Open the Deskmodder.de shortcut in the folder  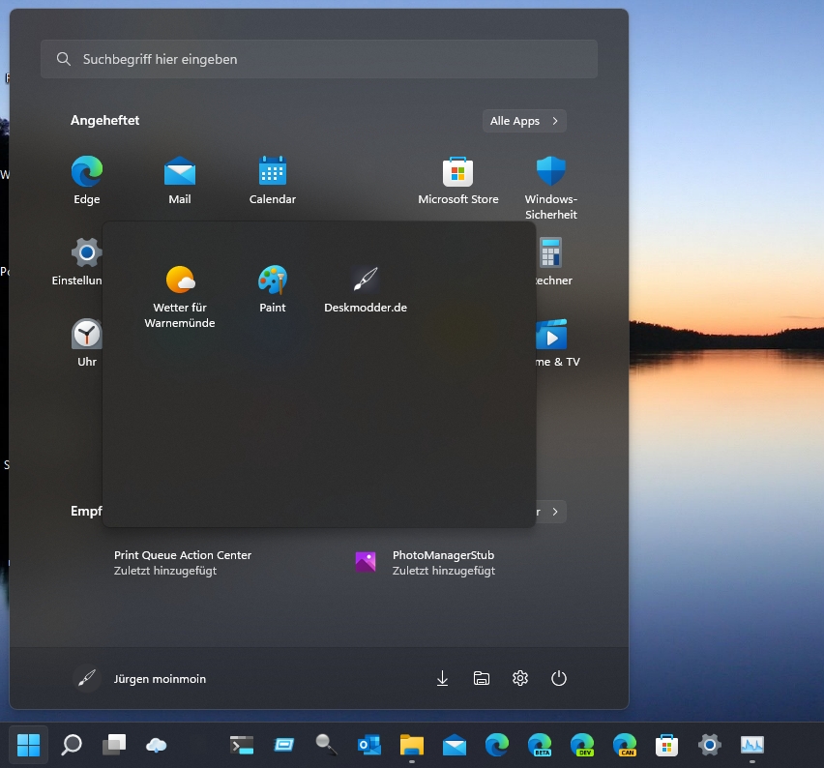click(366, 289)
